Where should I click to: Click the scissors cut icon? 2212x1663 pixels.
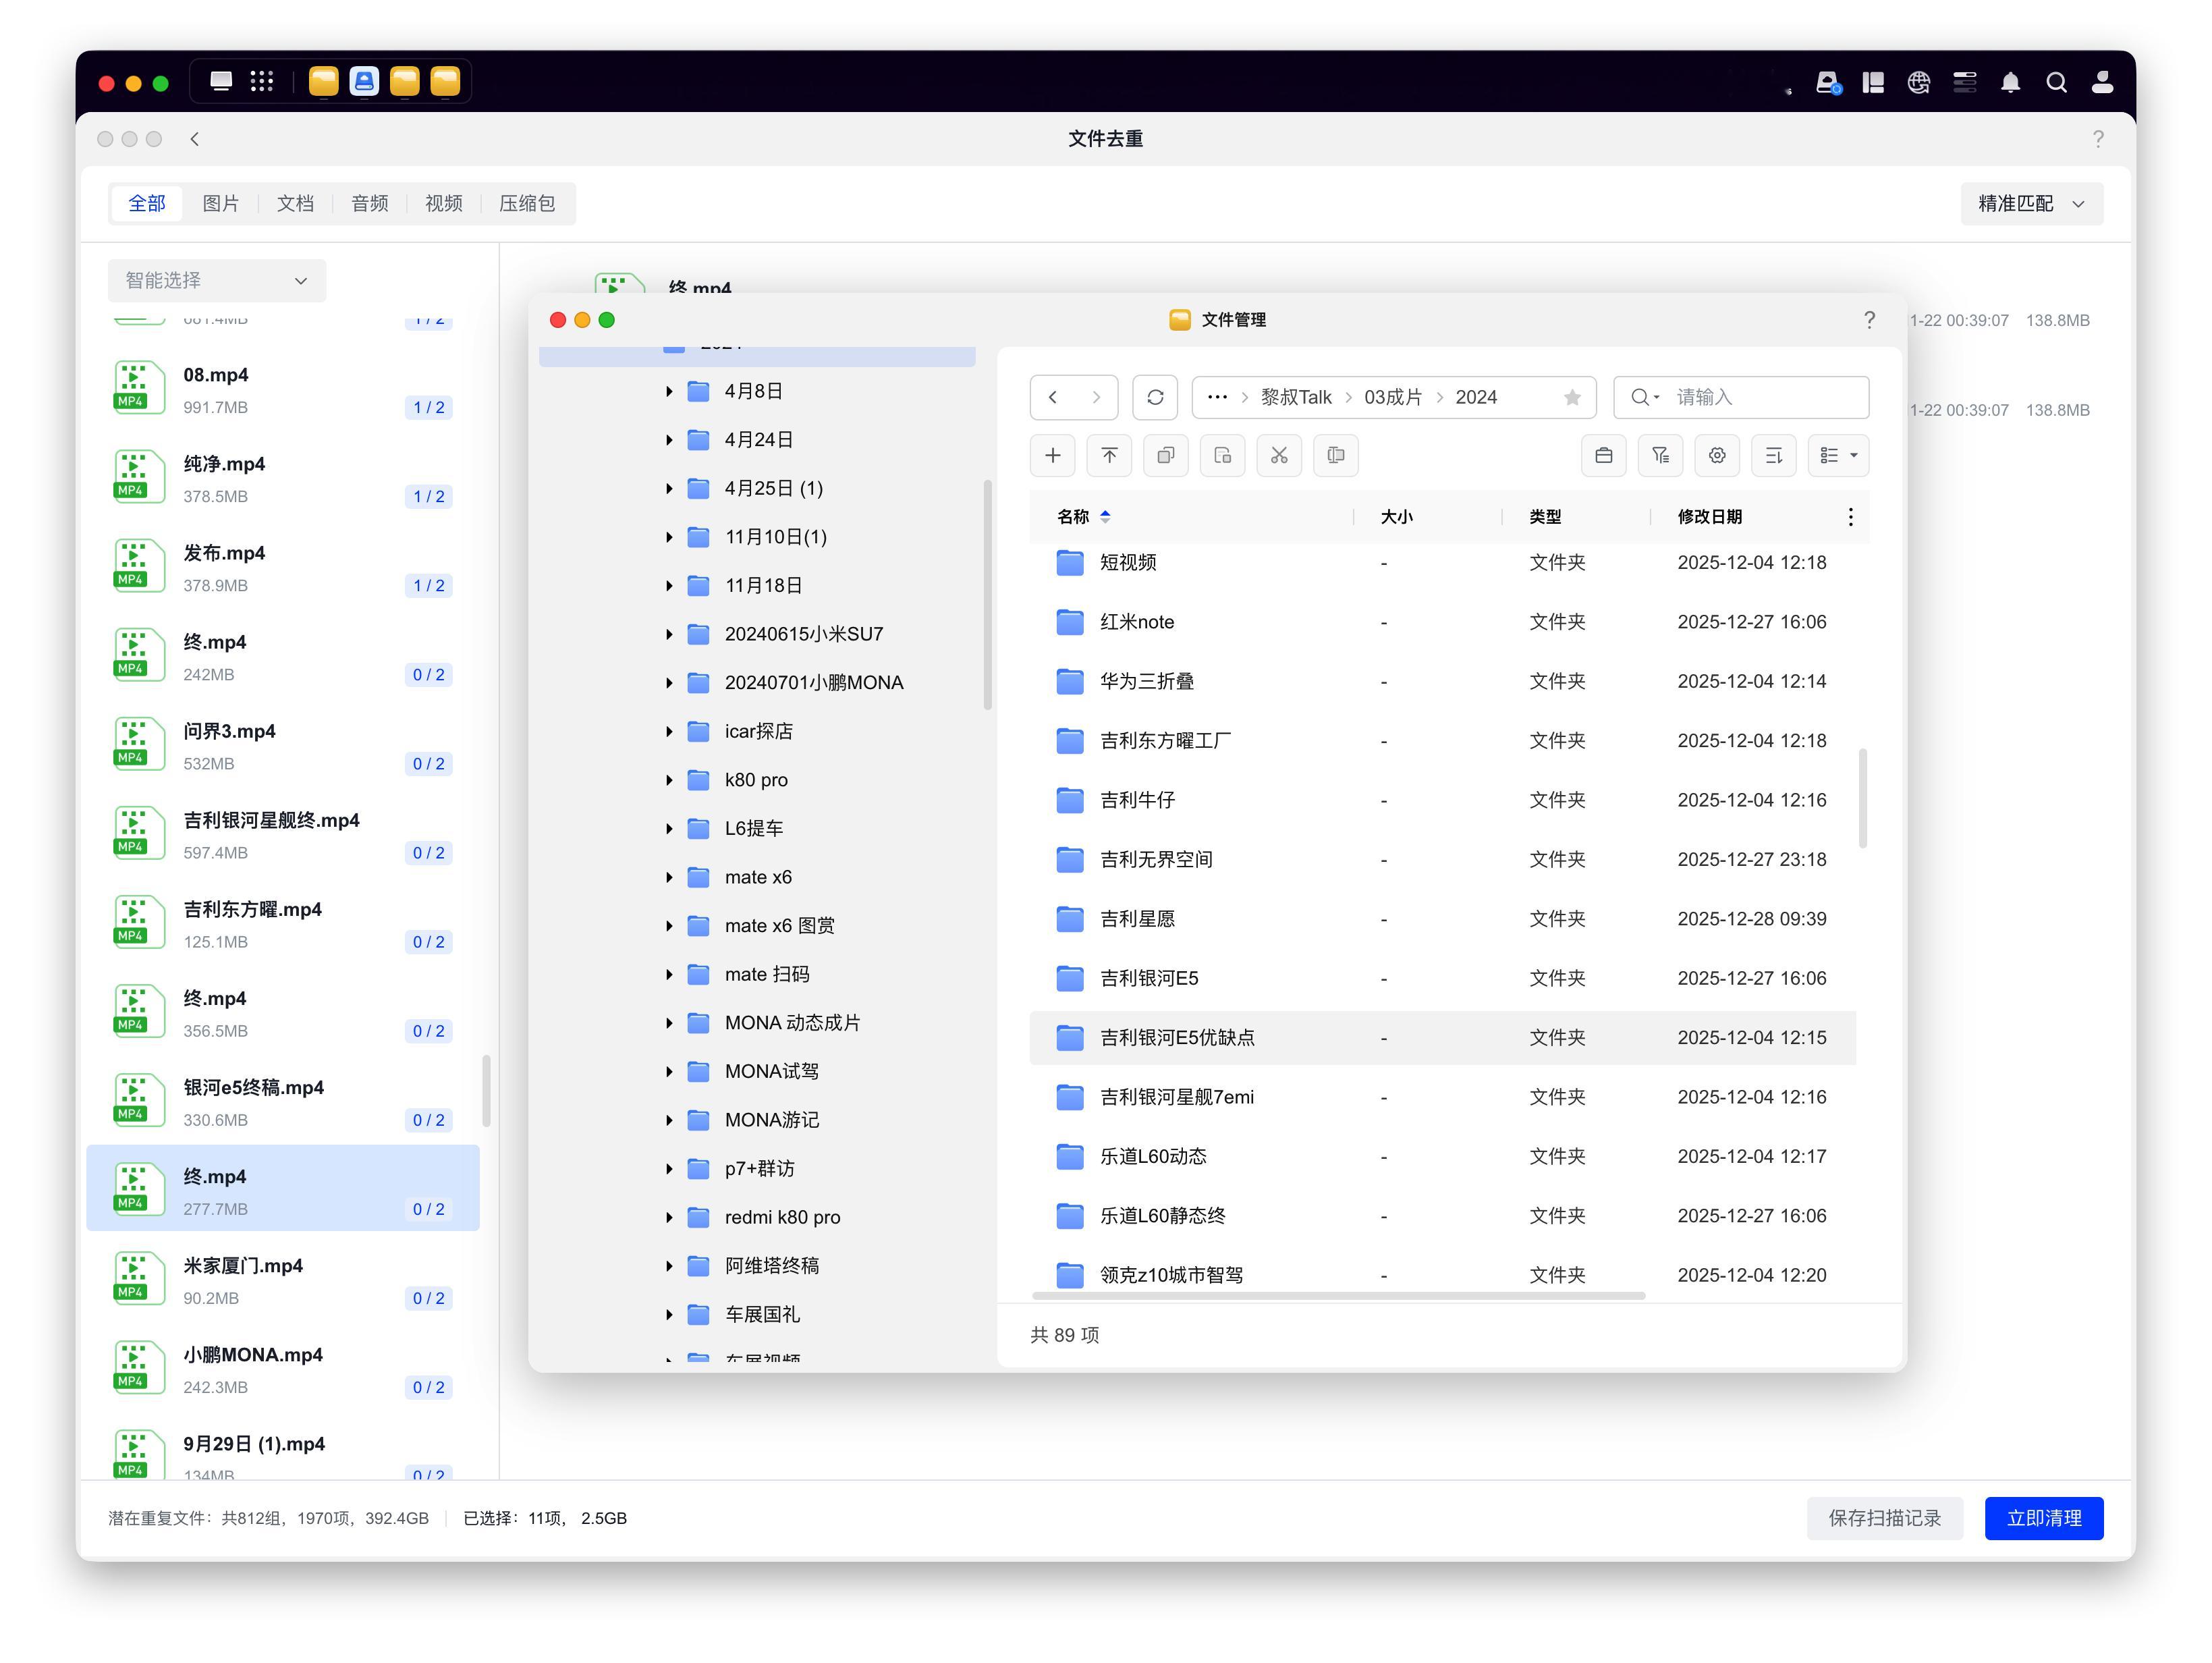(x=1278, y=456)
